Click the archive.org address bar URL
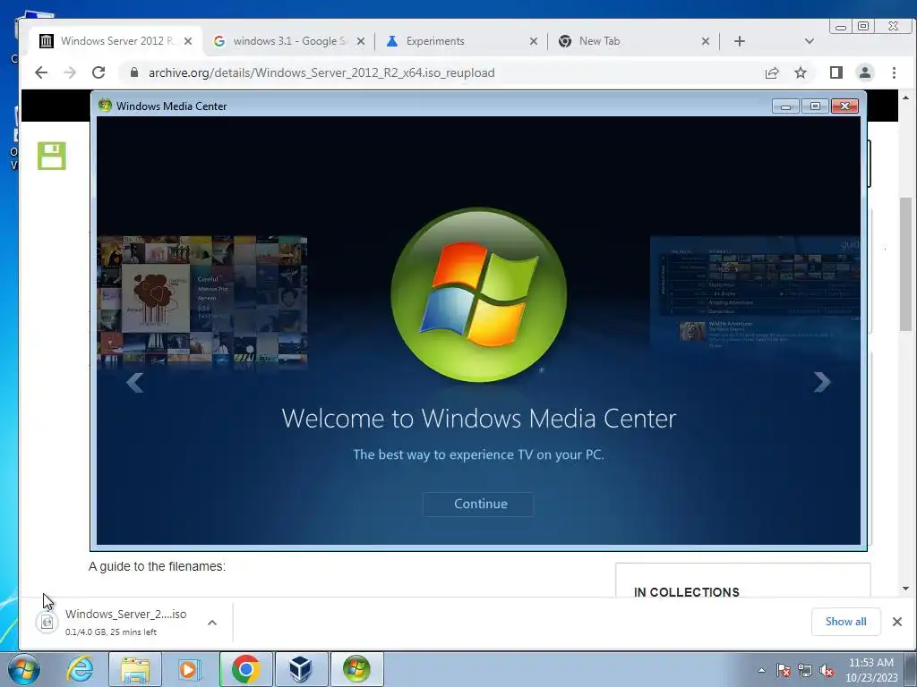Viewport: 917px width, 687px height. 321,72
